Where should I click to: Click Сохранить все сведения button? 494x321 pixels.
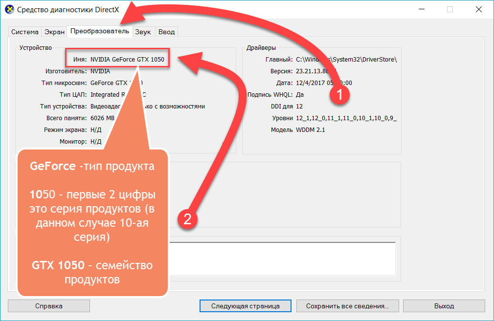coord(347,306)
